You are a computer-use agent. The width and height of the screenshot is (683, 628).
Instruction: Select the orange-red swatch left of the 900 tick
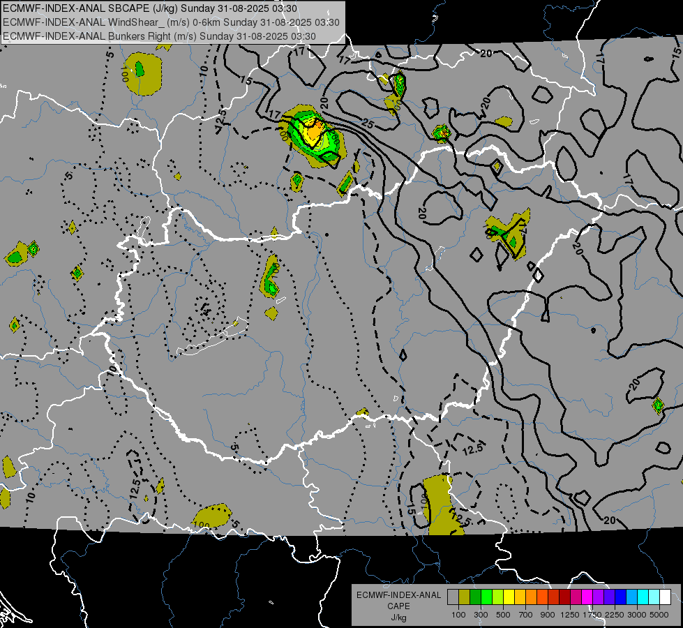click(542, 597)
